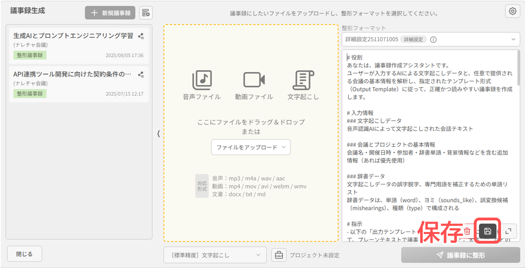Image resolution: width=525 pixels, height=268 pixels.
Task: Save the prompt template using the floppy disk icon
Action: tap(487, 231)
